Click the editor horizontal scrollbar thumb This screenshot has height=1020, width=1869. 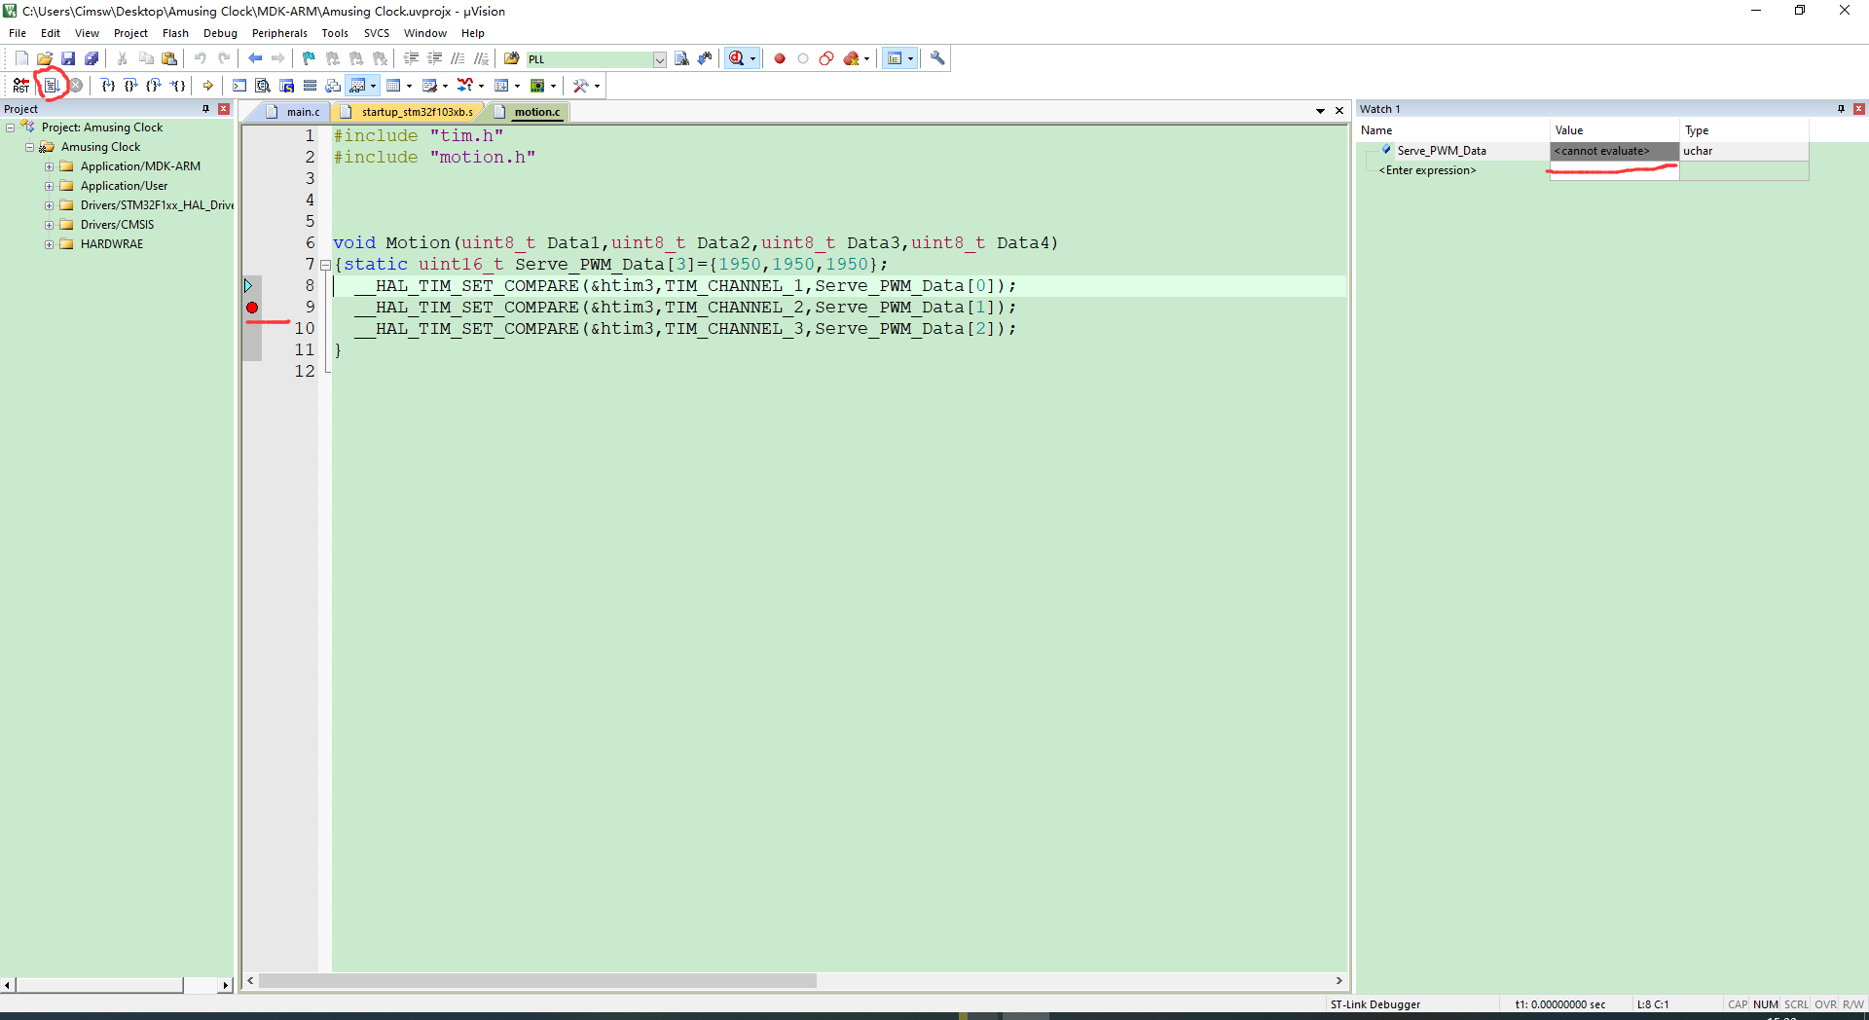(x=537, y=980)
